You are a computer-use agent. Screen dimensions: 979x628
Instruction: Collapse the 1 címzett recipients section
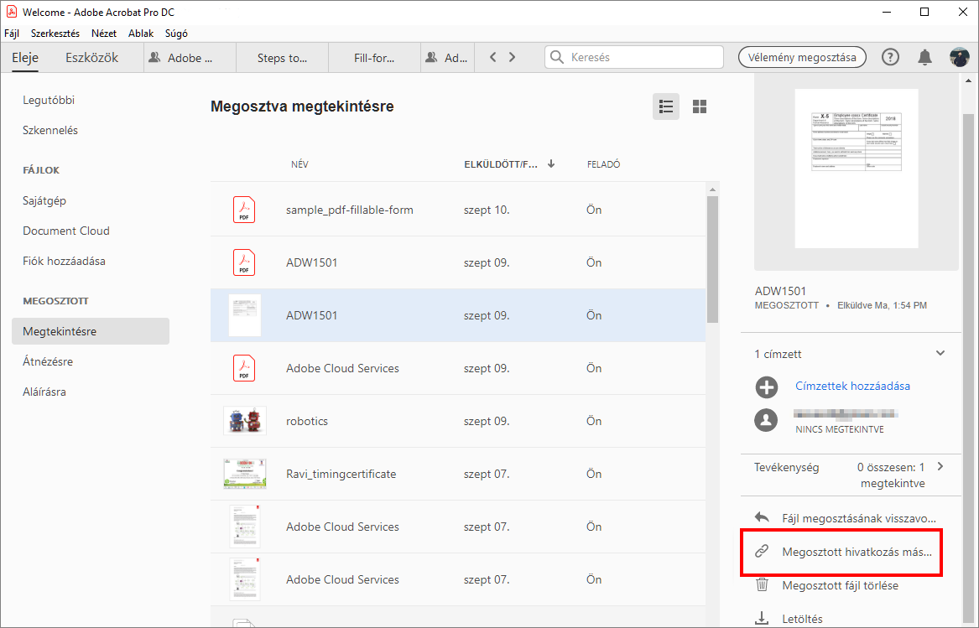tap(940, 354)
